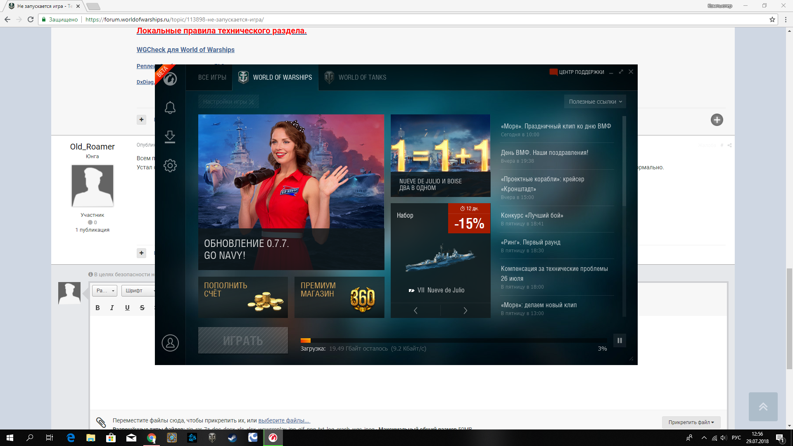
Task: Expand the Полезные ссылки dropdown
Action: tap(595, 102)
